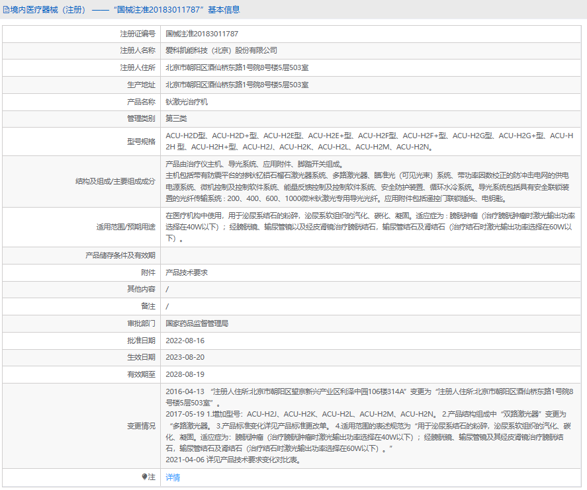Click the 产品储存条件及有效期 label
Screen dimensions: 587x490
click(x=120, y=255)
